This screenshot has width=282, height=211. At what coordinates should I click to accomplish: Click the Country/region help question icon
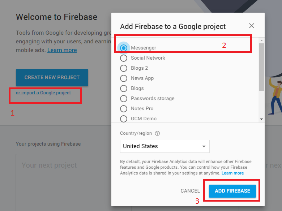point(157,133)
